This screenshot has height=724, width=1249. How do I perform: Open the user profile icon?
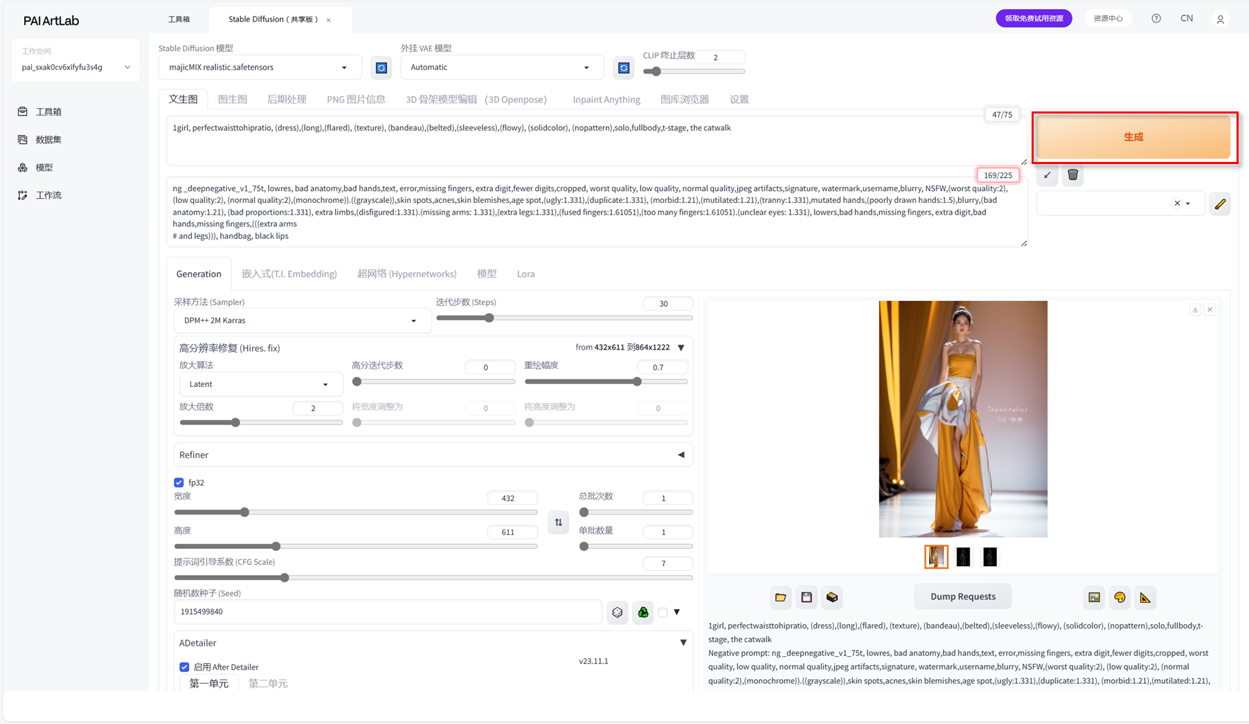tap(1221, 19)
